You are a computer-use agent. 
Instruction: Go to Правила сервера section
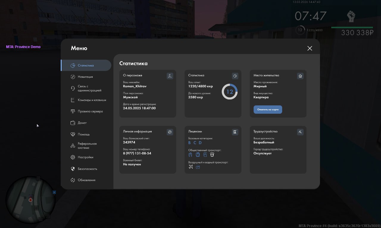[90, 111]
